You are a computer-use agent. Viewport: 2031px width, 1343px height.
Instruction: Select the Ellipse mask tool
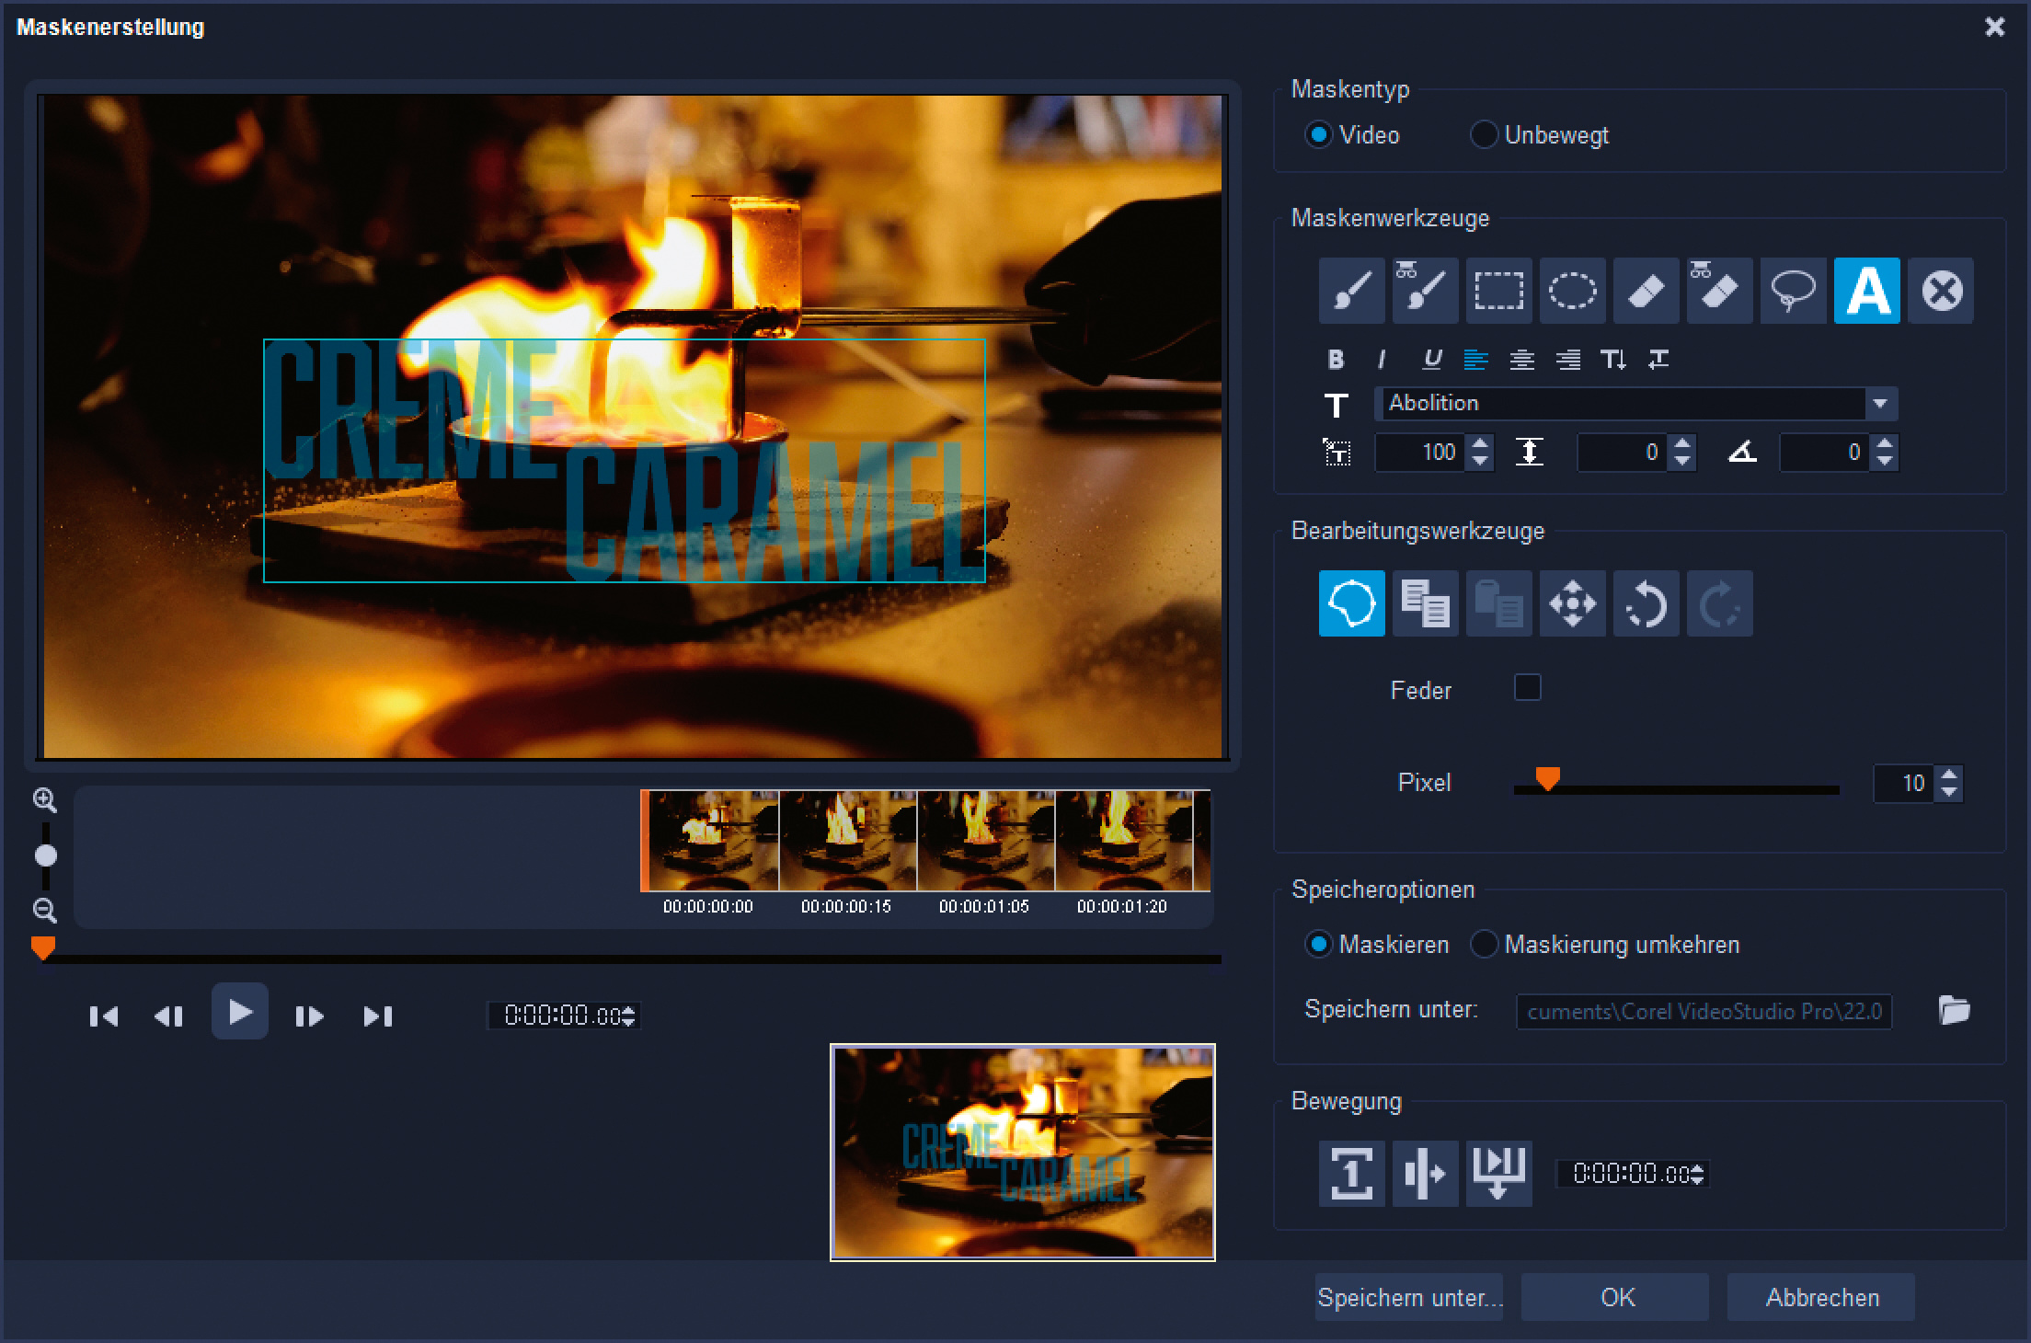click(1572, 292)
